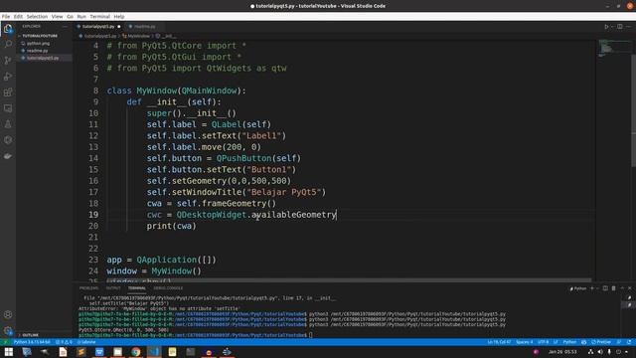Switch to the TERMINAL panel tab

click(x=137, y=288)
